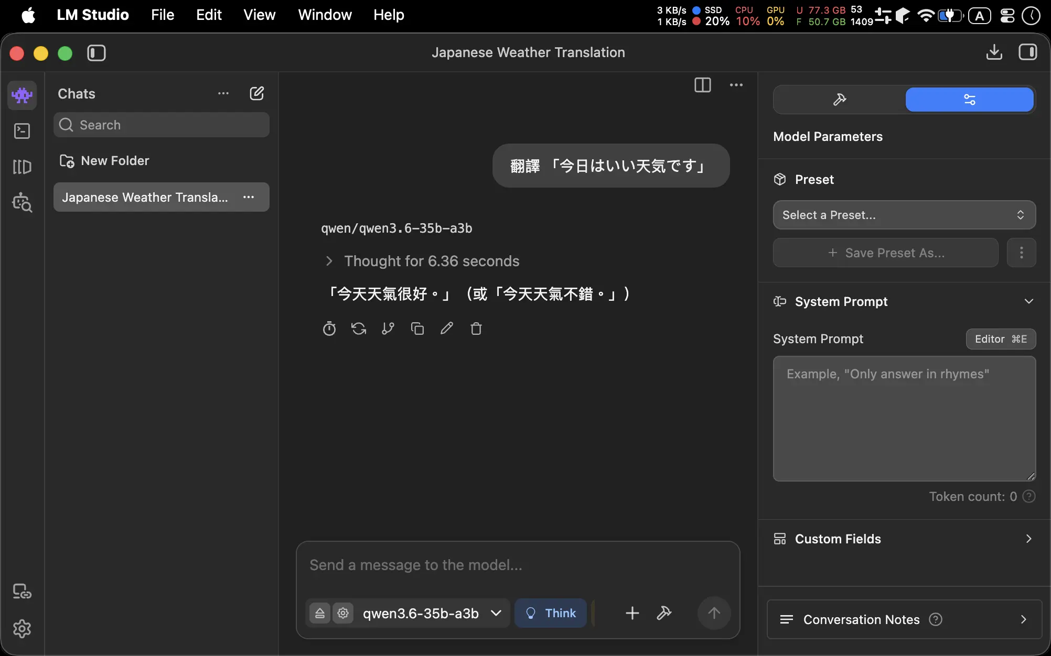Edit the assistant message
This screenshot has width=1051, height=656.
(x=447, y=329)
